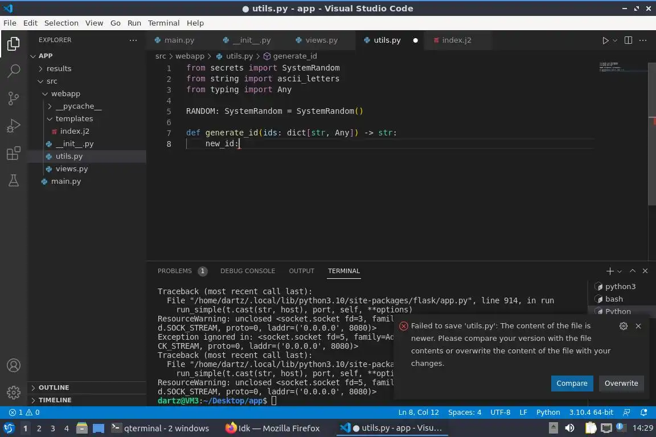Open the Source Control view
Image resolution: width=656 pixels, height=437 pixels.
tap(14, 98)
